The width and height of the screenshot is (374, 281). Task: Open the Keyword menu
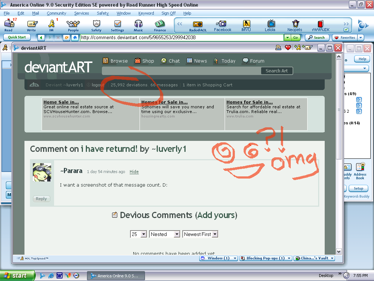[146, 13]
